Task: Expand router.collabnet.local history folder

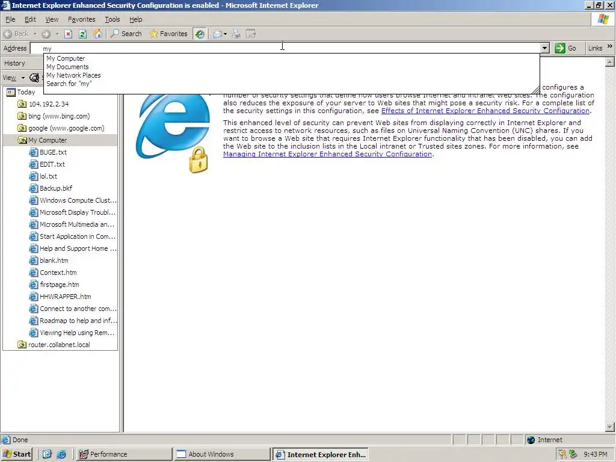Action: point(54,345)
